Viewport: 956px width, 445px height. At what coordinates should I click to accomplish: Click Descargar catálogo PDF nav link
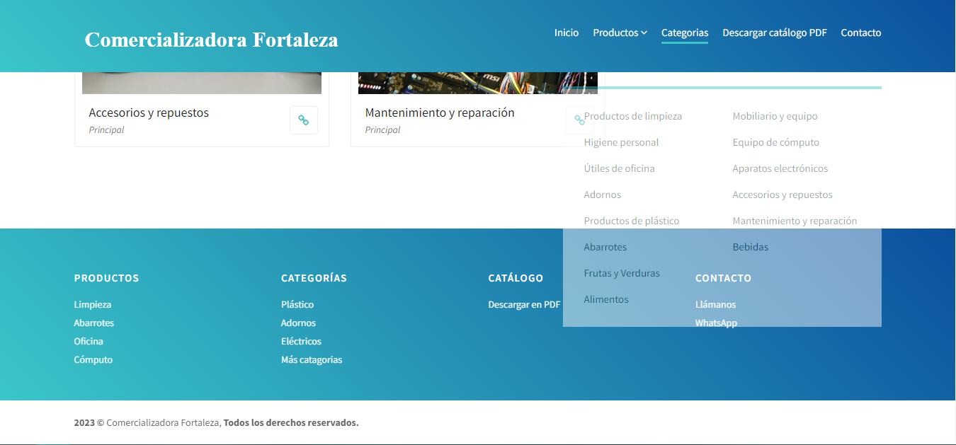pyautogui.click(x=774, y=33)
